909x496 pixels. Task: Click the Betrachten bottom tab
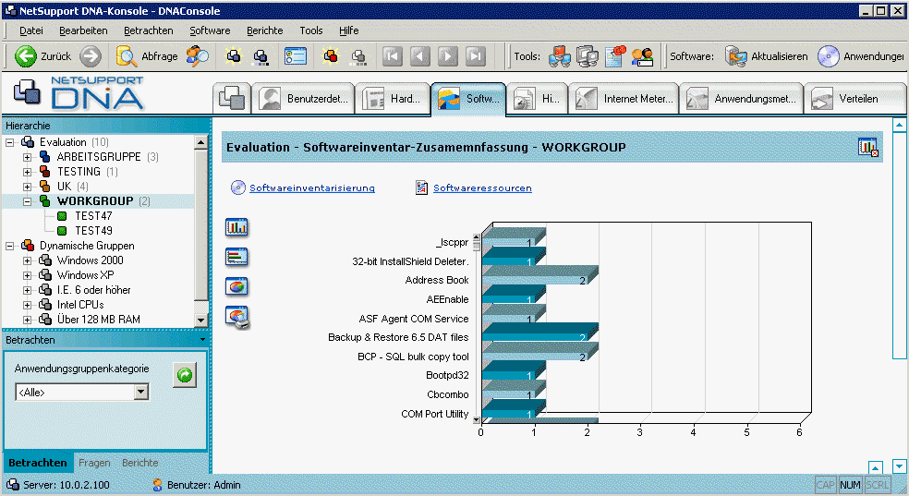tap(38, 463)
